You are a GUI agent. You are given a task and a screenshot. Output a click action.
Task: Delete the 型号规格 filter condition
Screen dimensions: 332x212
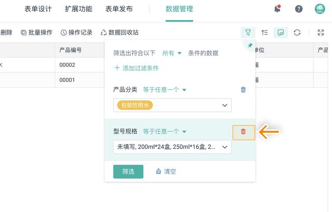click(x=243, y=132)
